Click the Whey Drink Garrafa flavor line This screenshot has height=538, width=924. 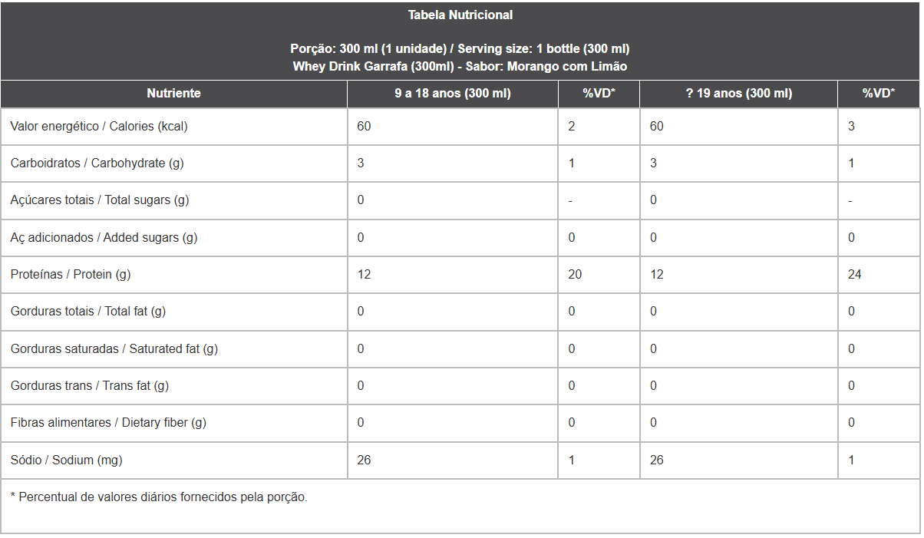(x=460, y=66)
